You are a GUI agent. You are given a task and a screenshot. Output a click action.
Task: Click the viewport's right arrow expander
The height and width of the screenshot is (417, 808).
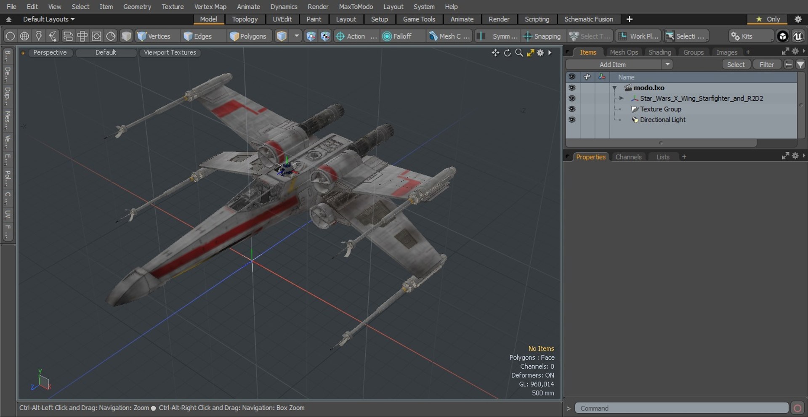(550, 53)
